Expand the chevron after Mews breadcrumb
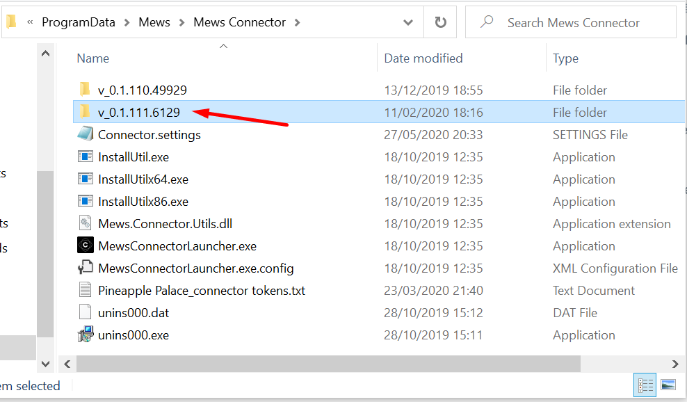Viewport: 687px width, 402px height. point(181,23)
